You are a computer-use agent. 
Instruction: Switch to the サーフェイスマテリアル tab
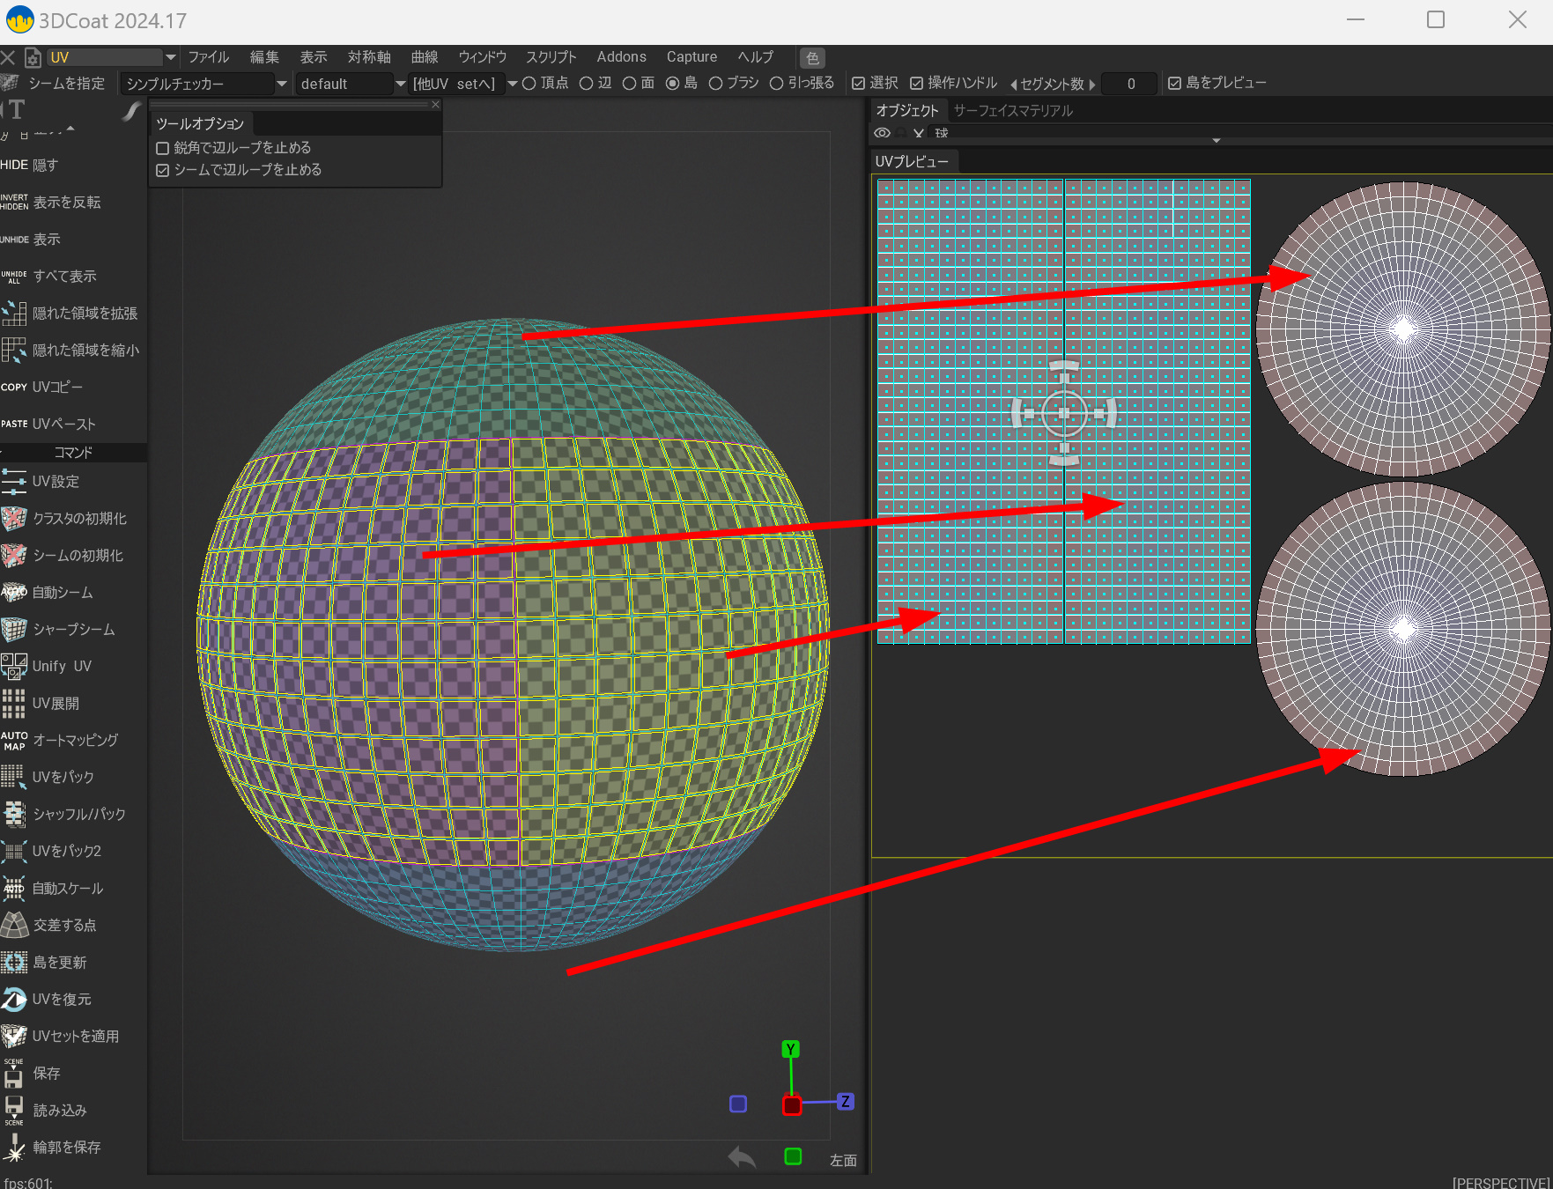(1013, 111)
